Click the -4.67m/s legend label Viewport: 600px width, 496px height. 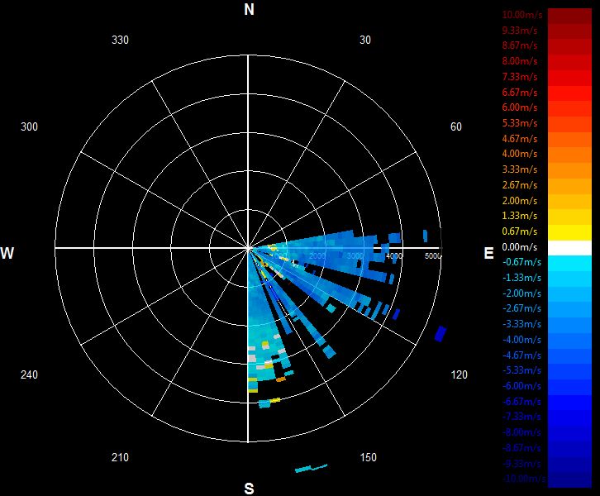pyautogui.click(x=522, y=355)
